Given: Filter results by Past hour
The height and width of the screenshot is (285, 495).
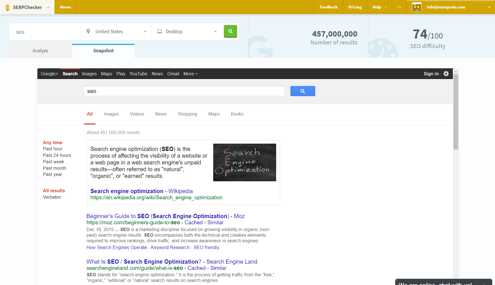Looking at the screenshot, I should [x=53, y=149].
